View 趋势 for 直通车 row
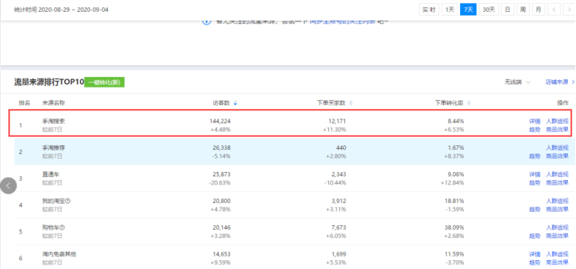This screenshot has width=576, height=269. pos(534,182)
